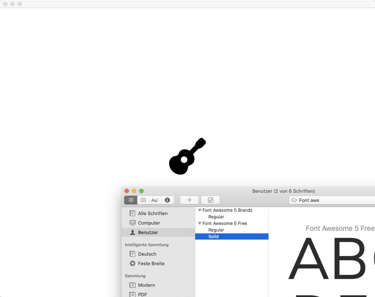Screen dimensions: 375x297
Task: Click the Benutzer person icon in sidebar
Action: (x=133, y=232)
